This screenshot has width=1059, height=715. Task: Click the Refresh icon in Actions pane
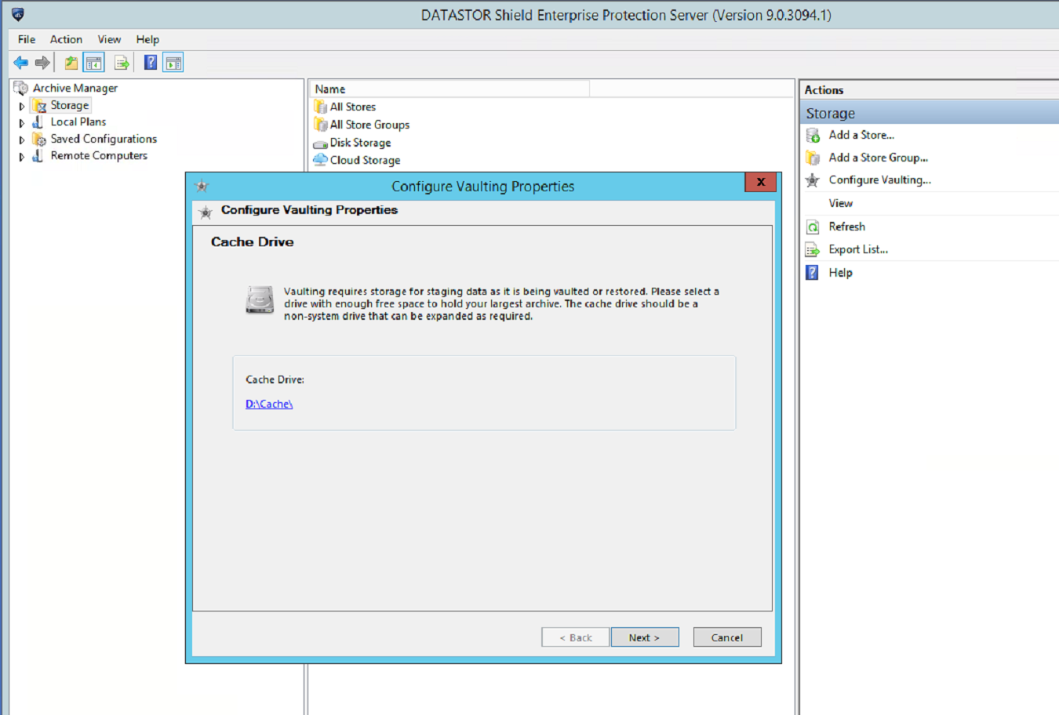pyautogui.click(x=813, y=227)
